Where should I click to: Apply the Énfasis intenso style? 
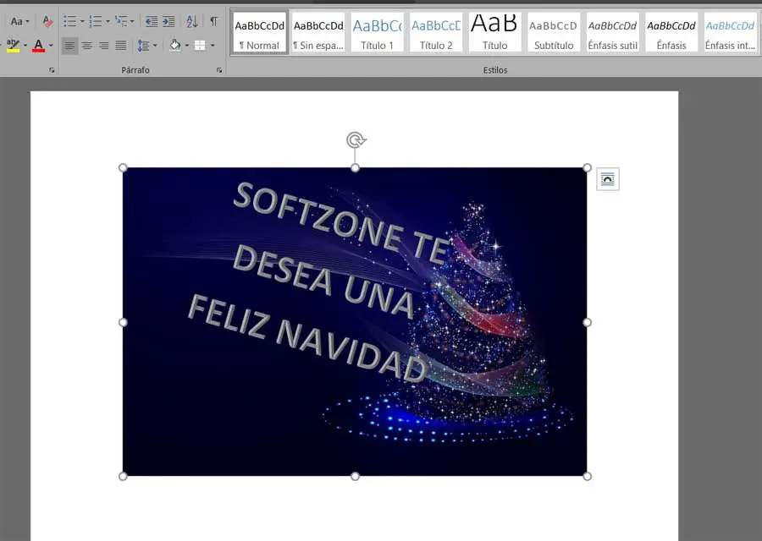[730, 32]
